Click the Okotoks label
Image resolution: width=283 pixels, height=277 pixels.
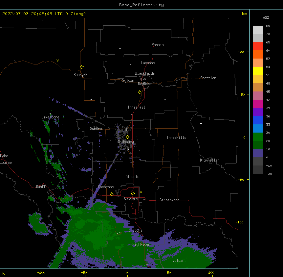click(135, 230)
